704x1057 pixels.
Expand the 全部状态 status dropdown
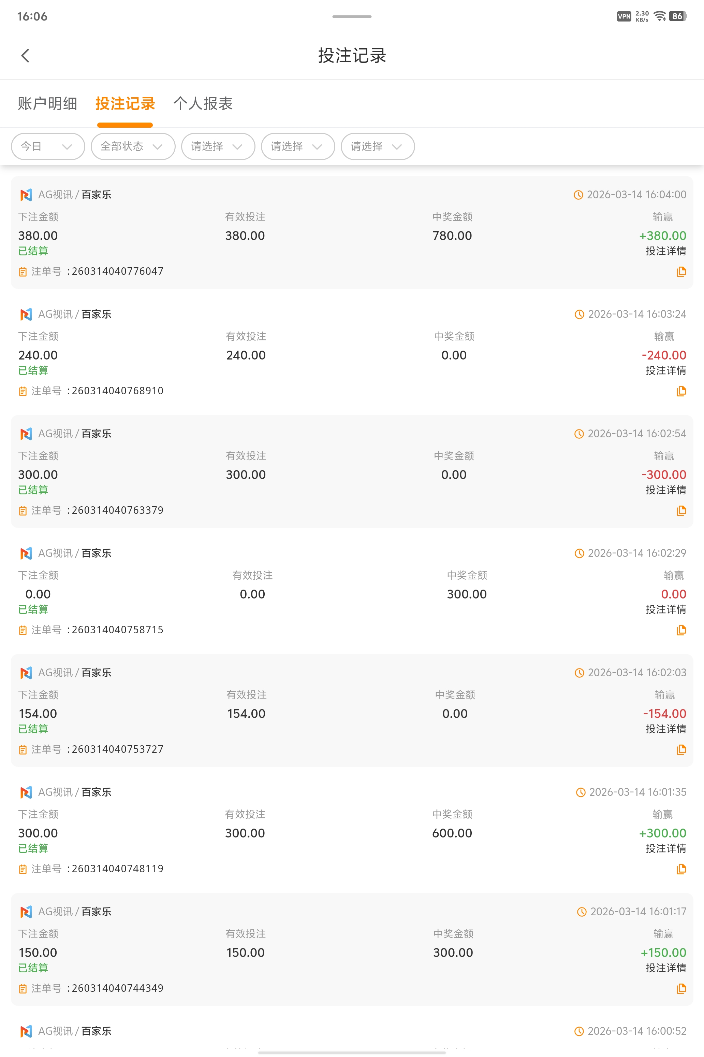(x=132, y=146)
